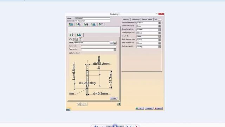Adjust the Cutting length spinner arrows
This screenshot has height=127, width=225.
[159, 33]
